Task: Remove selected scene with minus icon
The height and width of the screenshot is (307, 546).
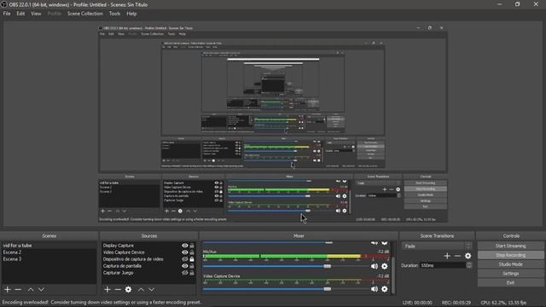Action: [18, 290]
